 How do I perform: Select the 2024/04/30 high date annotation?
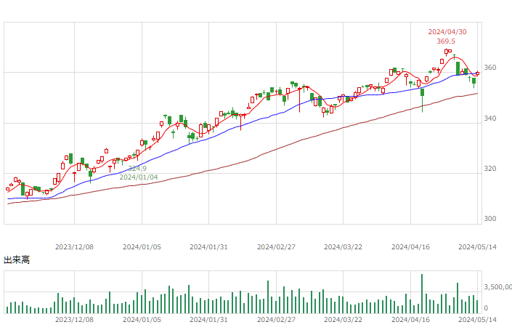[447, 32]
